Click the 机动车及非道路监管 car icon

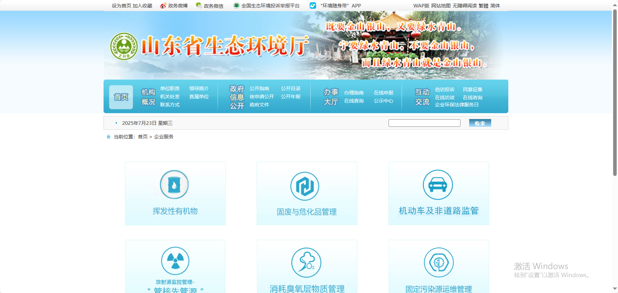(438, 184)
